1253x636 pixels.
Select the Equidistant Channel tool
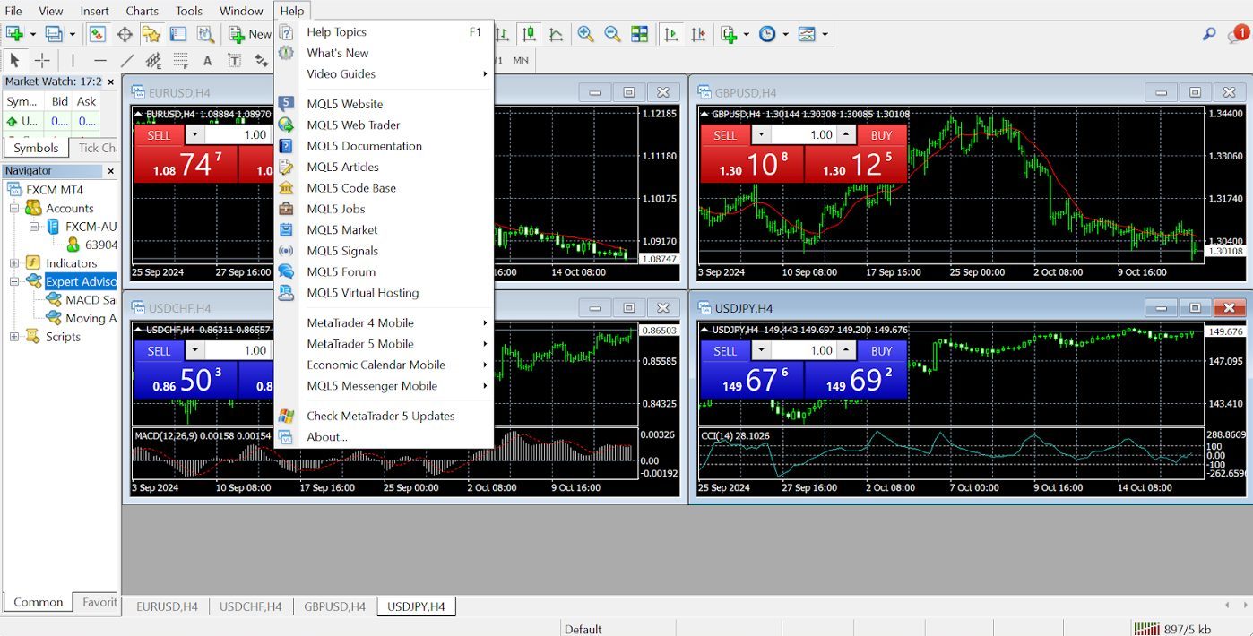point(154,61)
